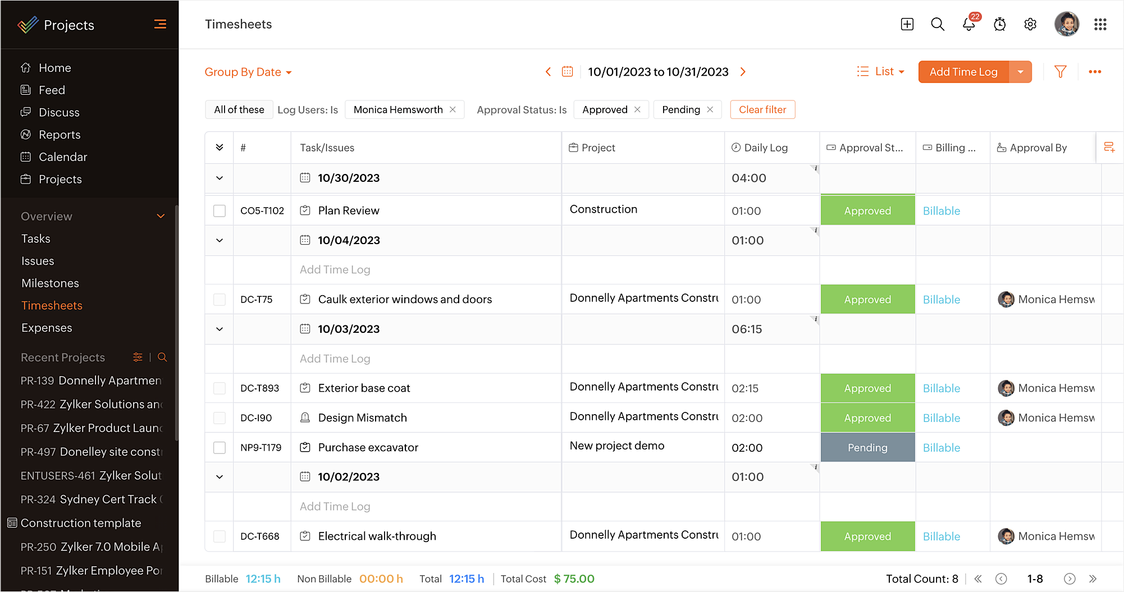Open the Group By Date dropdown

point(248,72)
